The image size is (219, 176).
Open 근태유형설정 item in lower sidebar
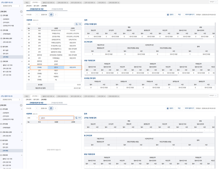7,127
